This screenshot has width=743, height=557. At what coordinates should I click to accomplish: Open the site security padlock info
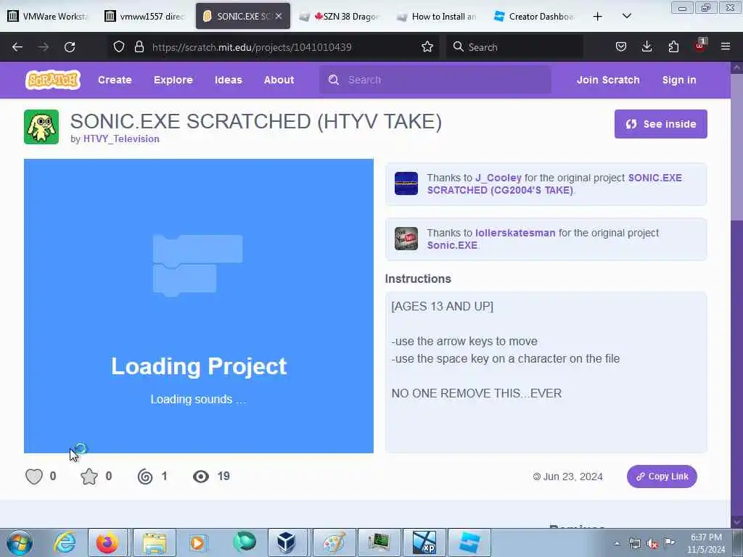[x=139, y=47]
